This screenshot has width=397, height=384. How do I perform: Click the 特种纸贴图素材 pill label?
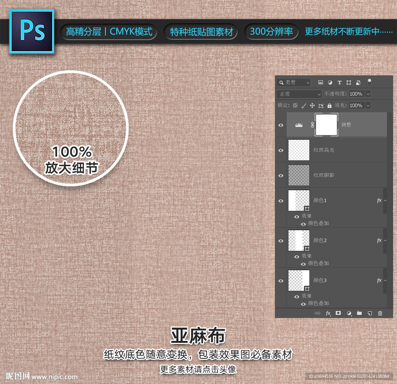(201, 32)
